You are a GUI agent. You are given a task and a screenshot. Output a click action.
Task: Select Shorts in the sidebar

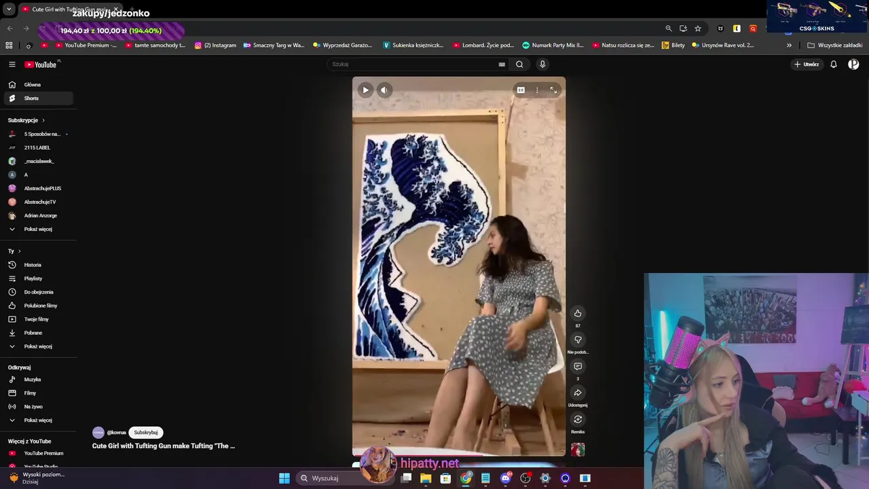[39, 98]
